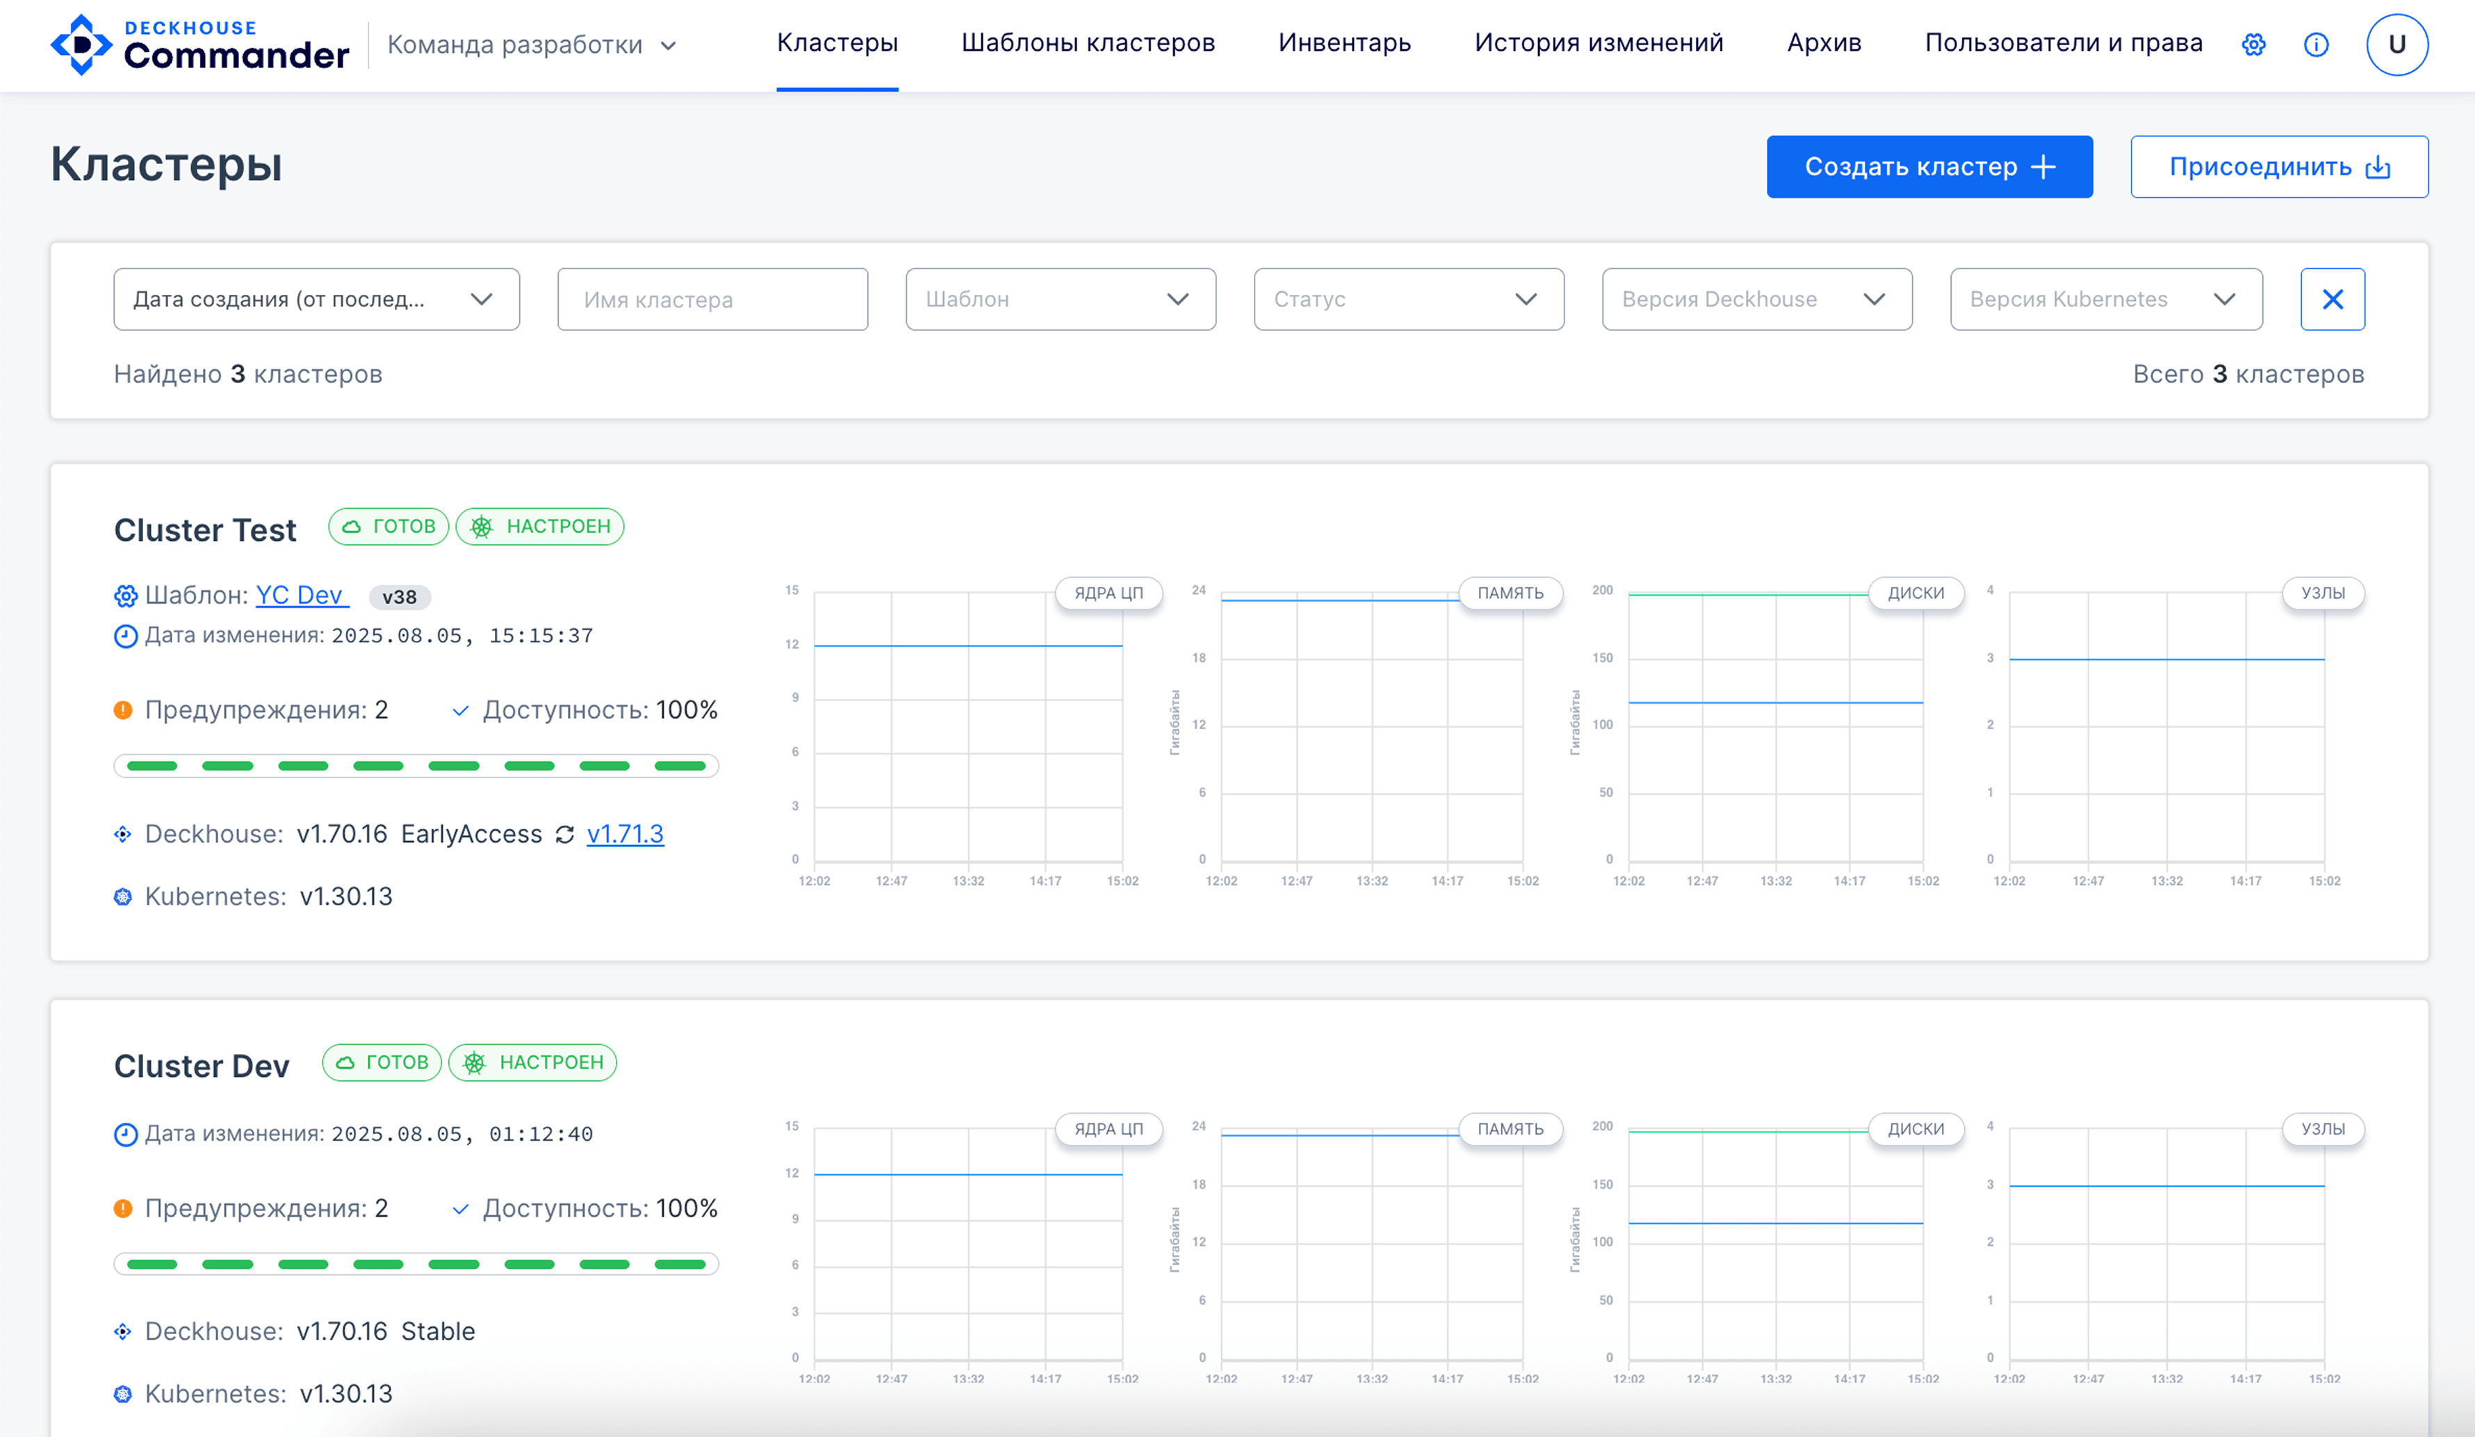Open the Пользователи и права tab
Image resolution: width=2475 pixels, height=1437 pixels.
coord(2064,43)
